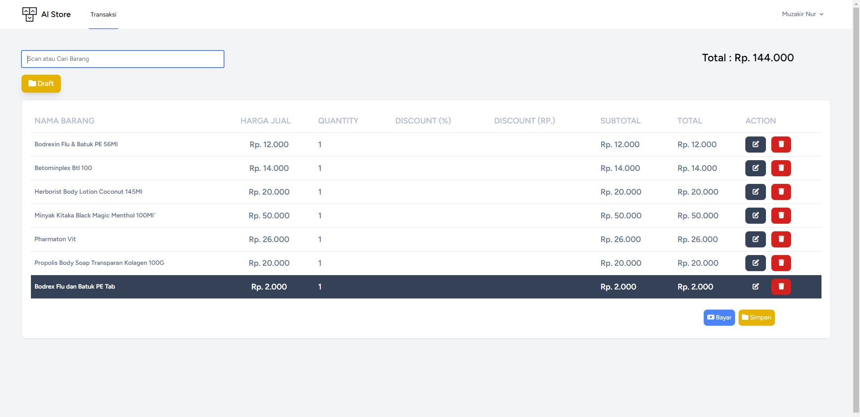The width and height of the screenshot is (860, 417).
Task: Delete Minyak Kitaka Black Magic Menthol
Action: (781, 216)
